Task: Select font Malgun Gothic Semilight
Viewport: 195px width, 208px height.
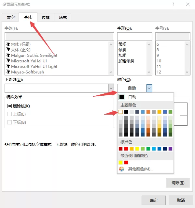Action: 32,55
